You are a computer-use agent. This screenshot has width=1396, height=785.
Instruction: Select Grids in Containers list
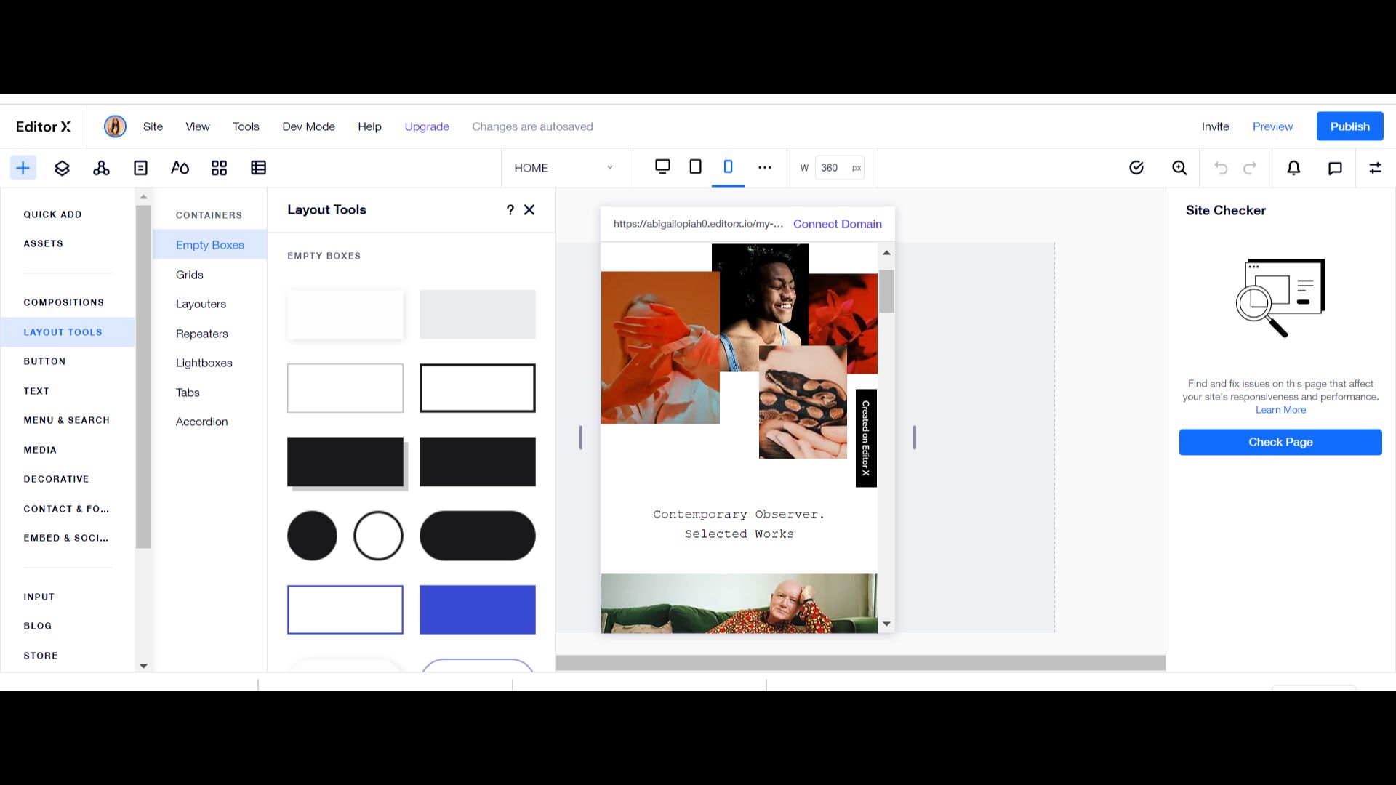pyautogui.click(x=189, y=275)
